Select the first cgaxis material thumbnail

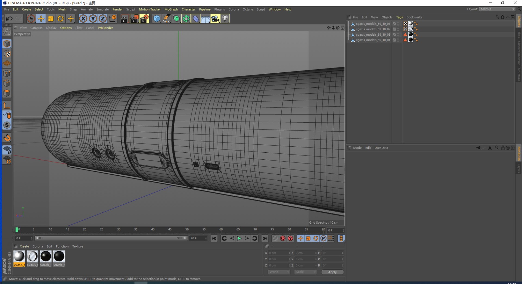point(19,258)
